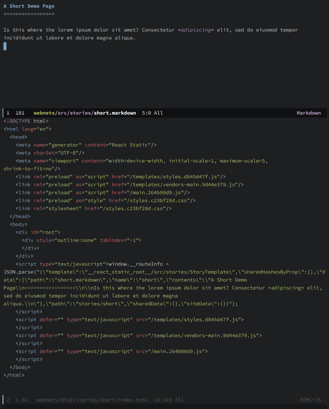Click "siteData" near the end of the JSON string
This screenshot has height=409, width=329.
[200, 304]
